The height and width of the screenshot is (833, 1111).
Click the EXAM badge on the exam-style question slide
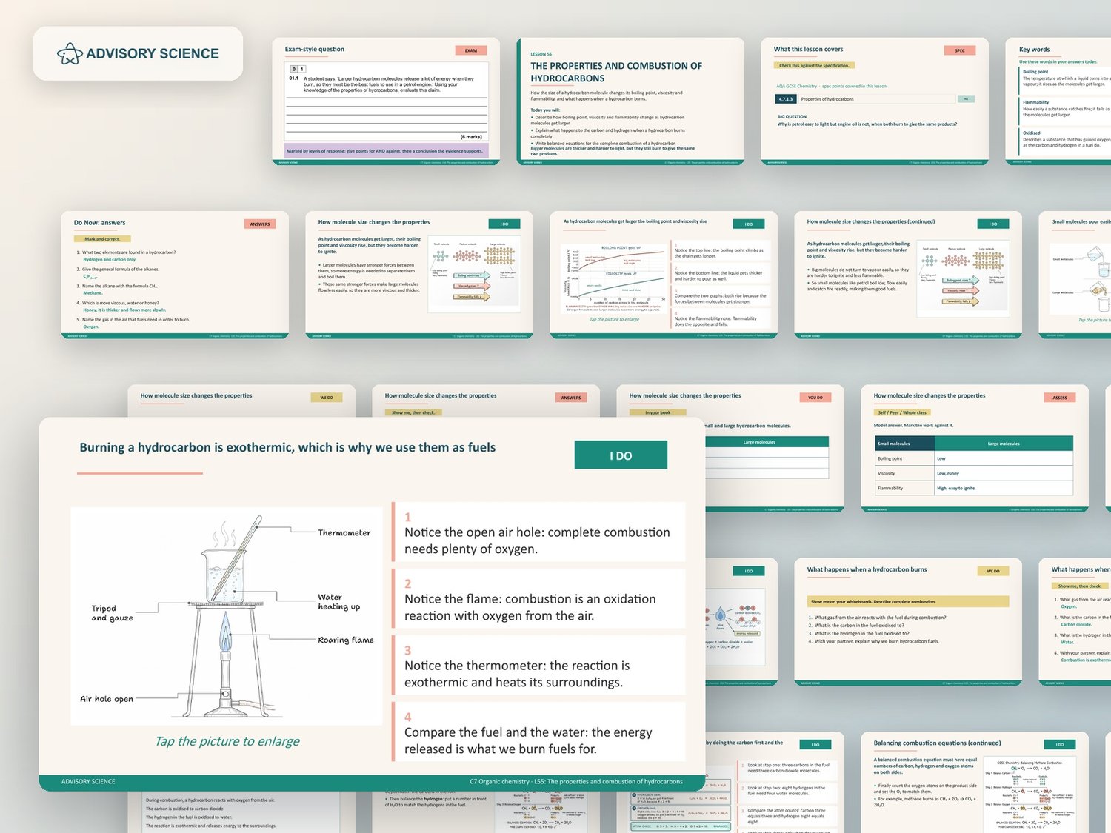click(x=471, y=50)
